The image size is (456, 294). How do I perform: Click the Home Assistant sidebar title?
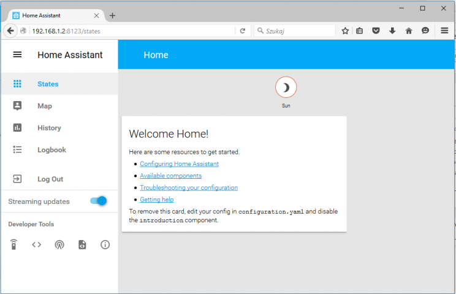tap(70, 55)
